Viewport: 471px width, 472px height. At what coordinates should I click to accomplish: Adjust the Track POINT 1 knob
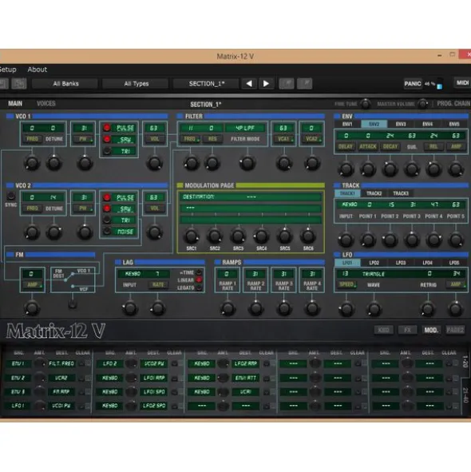coord(368,240)
